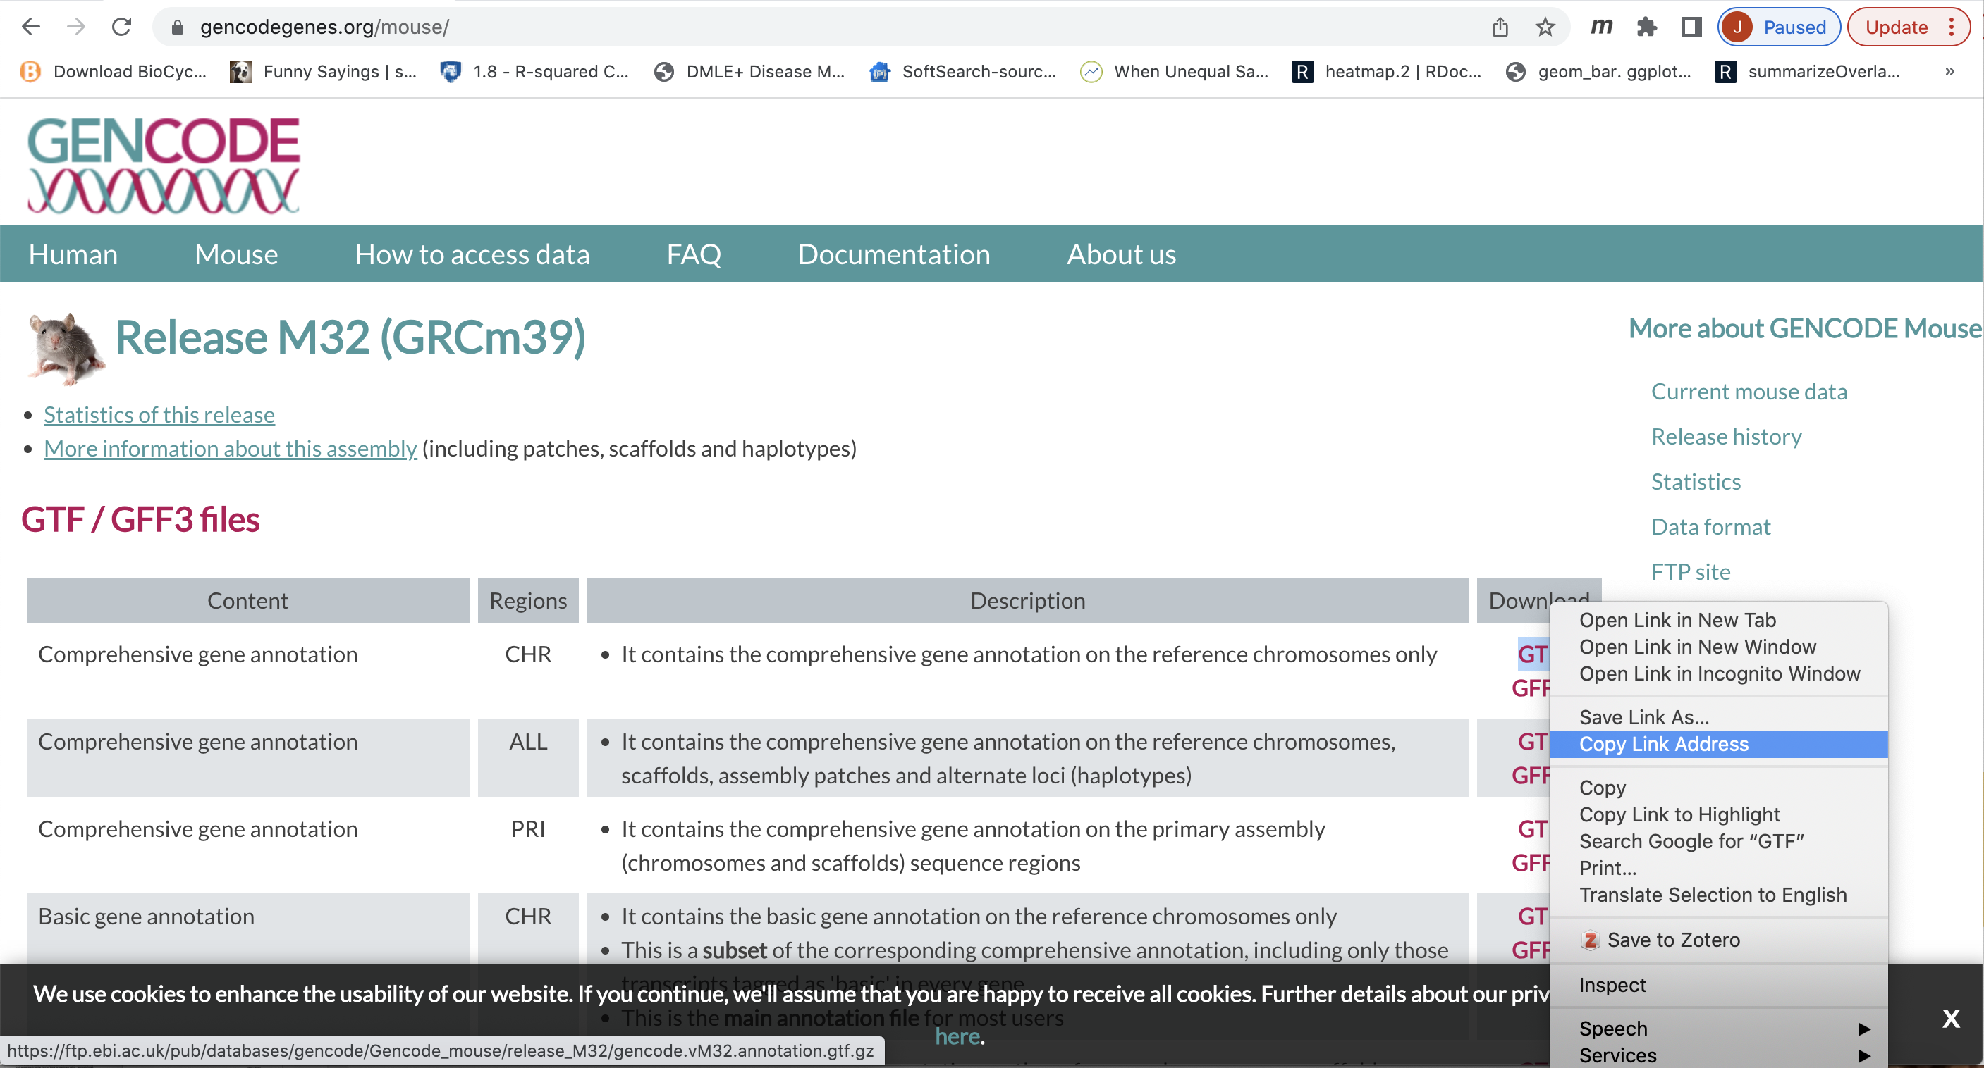Click Open Link in New Tab option
The image size is (1984, 1068).
(x=1676, y=619)
